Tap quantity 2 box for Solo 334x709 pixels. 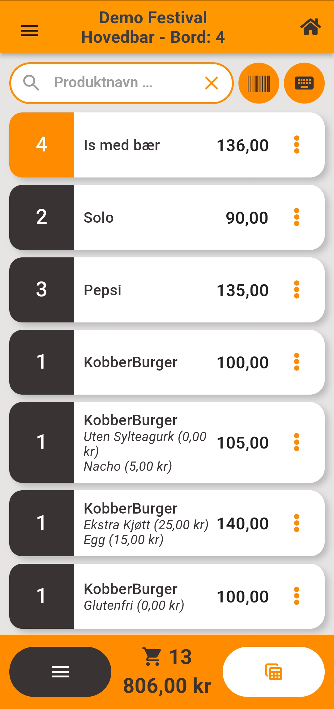[x=42, y=217]
